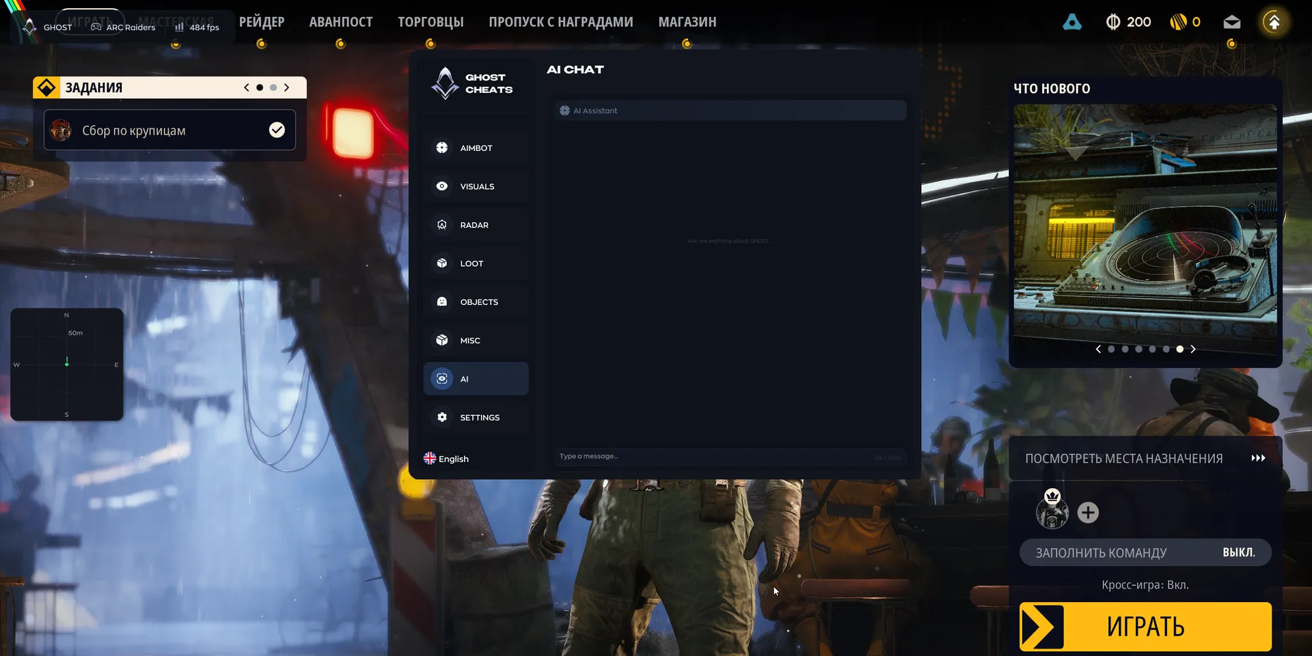Open the mailbox envelope icon
Image resolution: width=1312 pixels, height=656 pixels.
(1232, 22)
